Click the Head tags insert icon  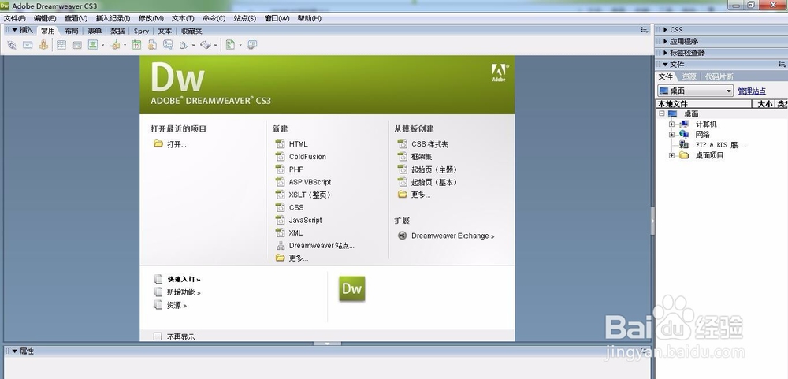184,45
